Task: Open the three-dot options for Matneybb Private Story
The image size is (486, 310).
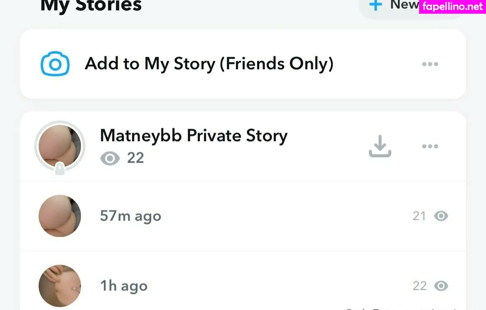Action: 430,146
